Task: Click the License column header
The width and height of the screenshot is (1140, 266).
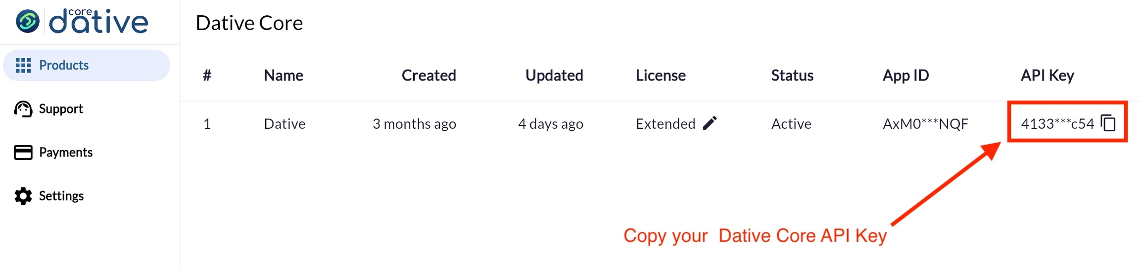Action: point(661,76)
